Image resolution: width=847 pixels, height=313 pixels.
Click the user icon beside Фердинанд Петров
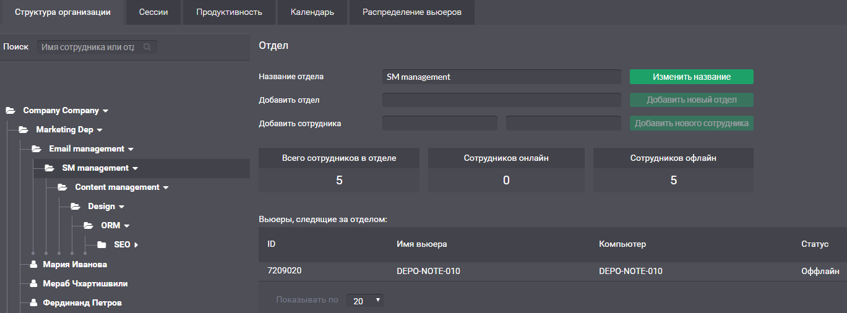34,303
